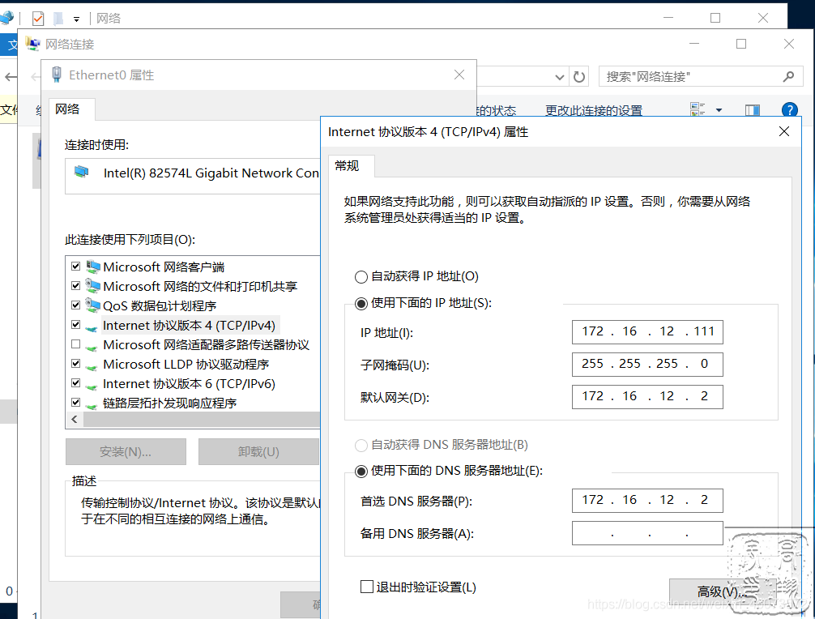815x619 pixels.
Task: Open the 高级(V) advanced settings button
Action: 723,591
